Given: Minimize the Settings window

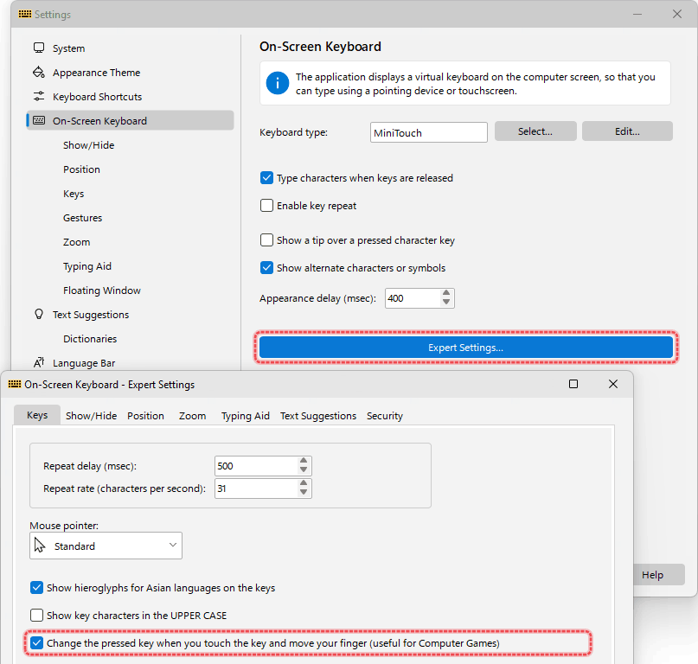Looking at the screenshot, I should pos(637,14).
